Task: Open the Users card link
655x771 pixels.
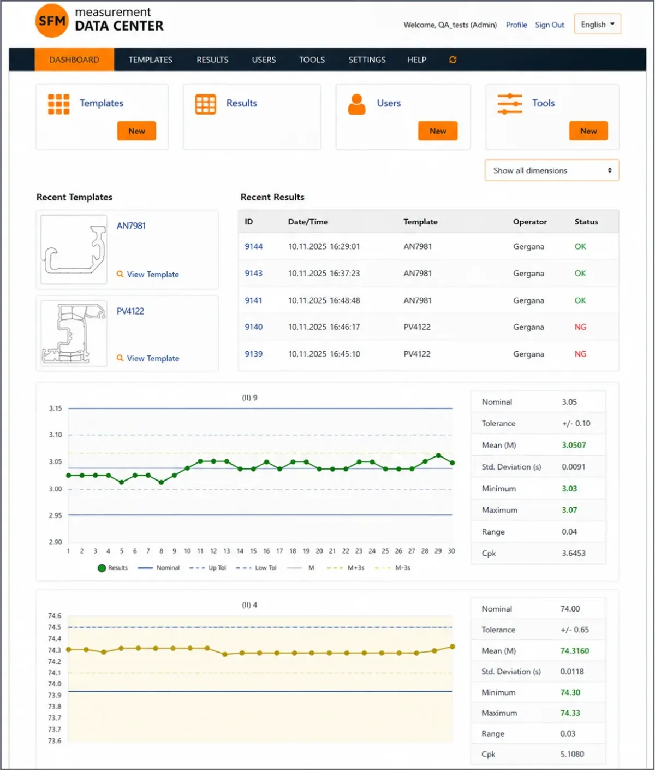Action: click(389, 103)
